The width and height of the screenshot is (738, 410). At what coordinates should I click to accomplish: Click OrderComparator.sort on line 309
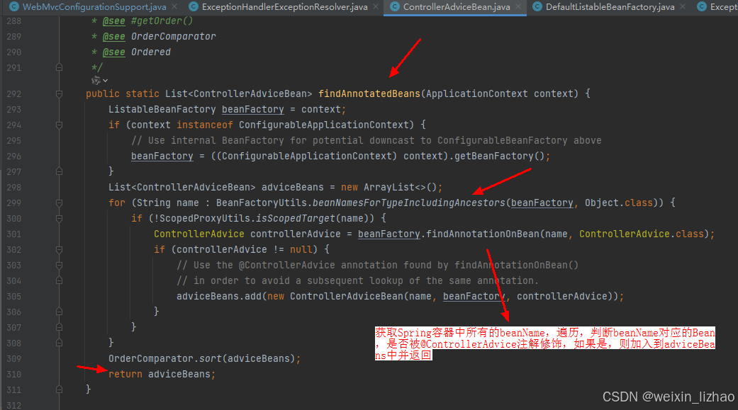[164, 359]
